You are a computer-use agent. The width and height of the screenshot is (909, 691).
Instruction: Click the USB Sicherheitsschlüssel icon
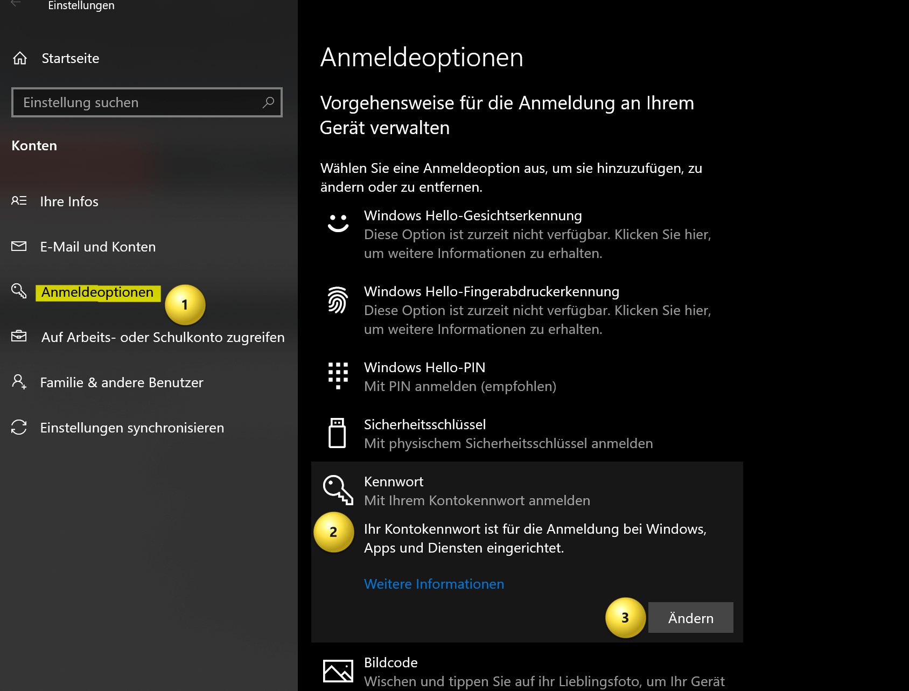(337, 433)
